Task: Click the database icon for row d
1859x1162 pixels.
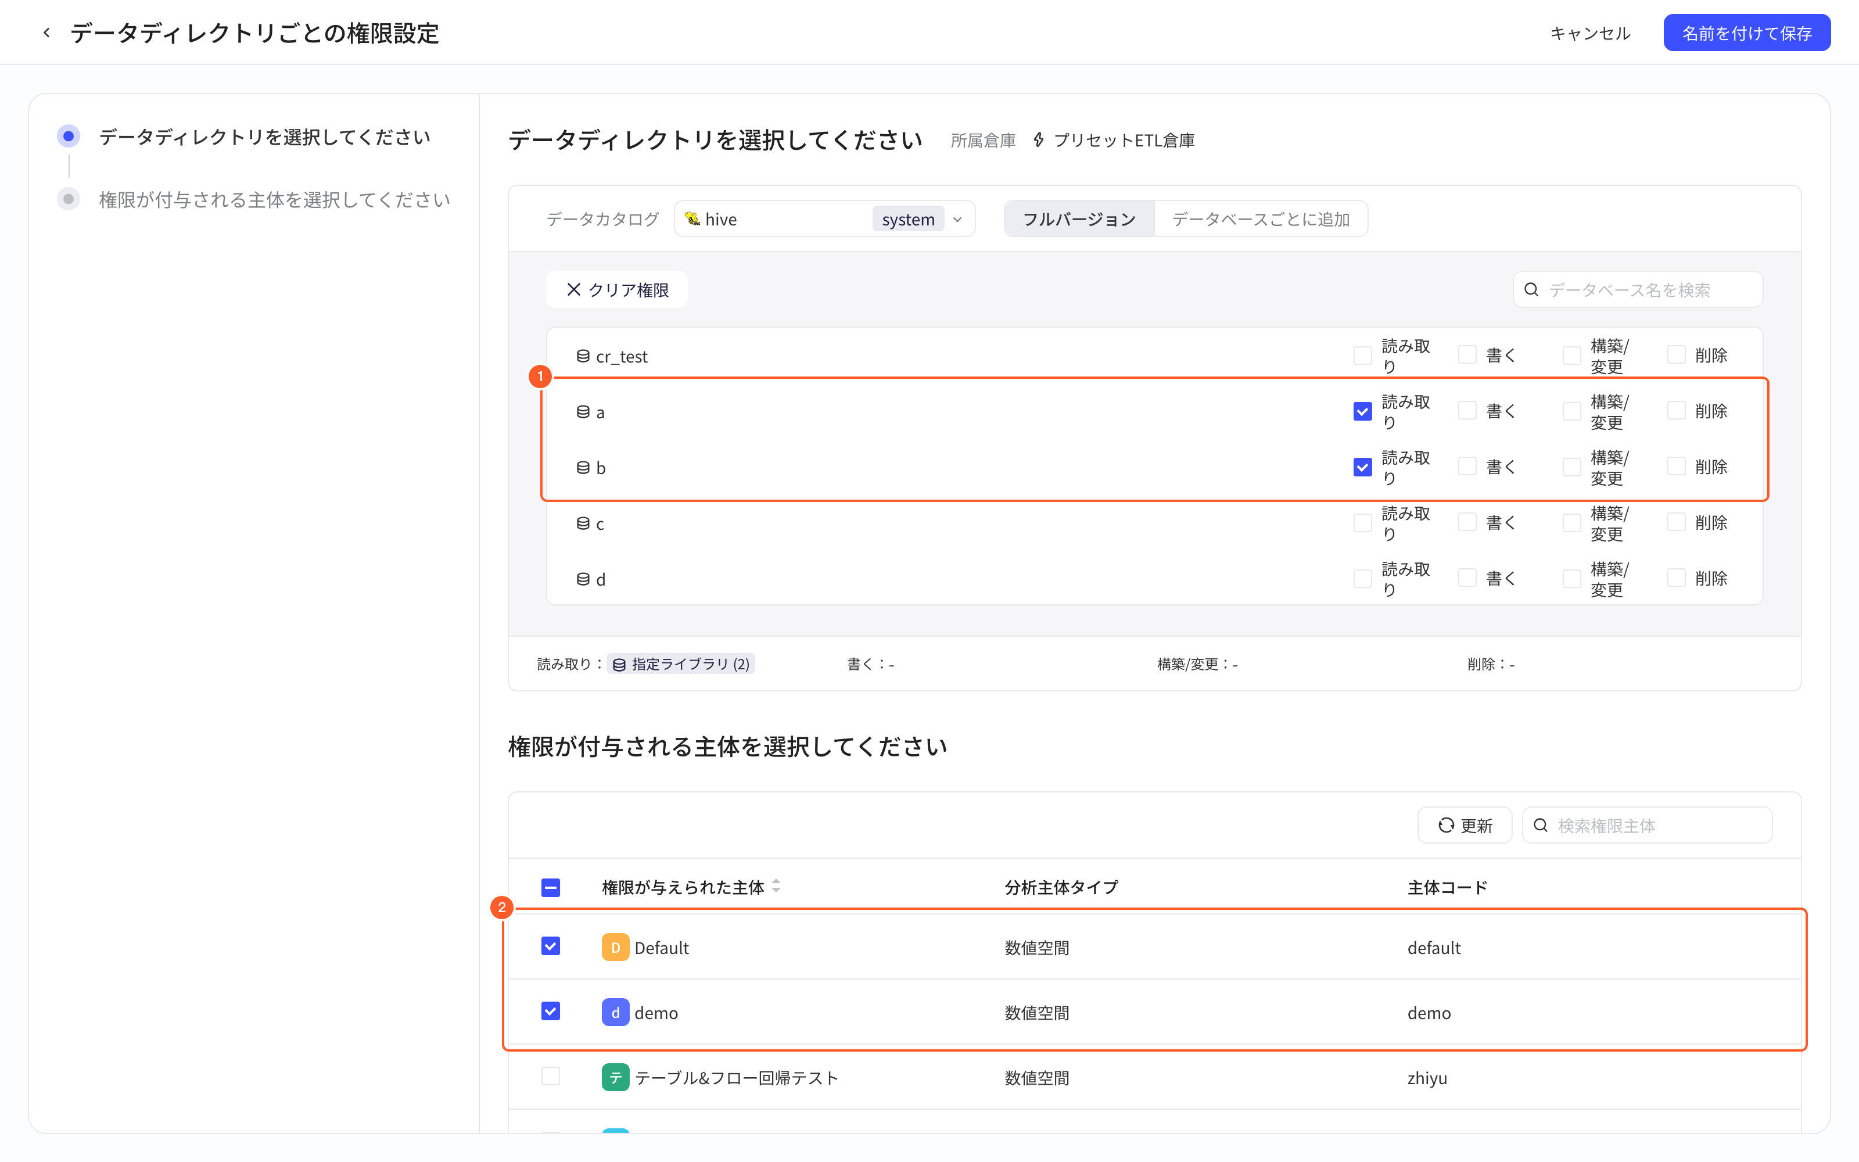Action: (583, 579)
